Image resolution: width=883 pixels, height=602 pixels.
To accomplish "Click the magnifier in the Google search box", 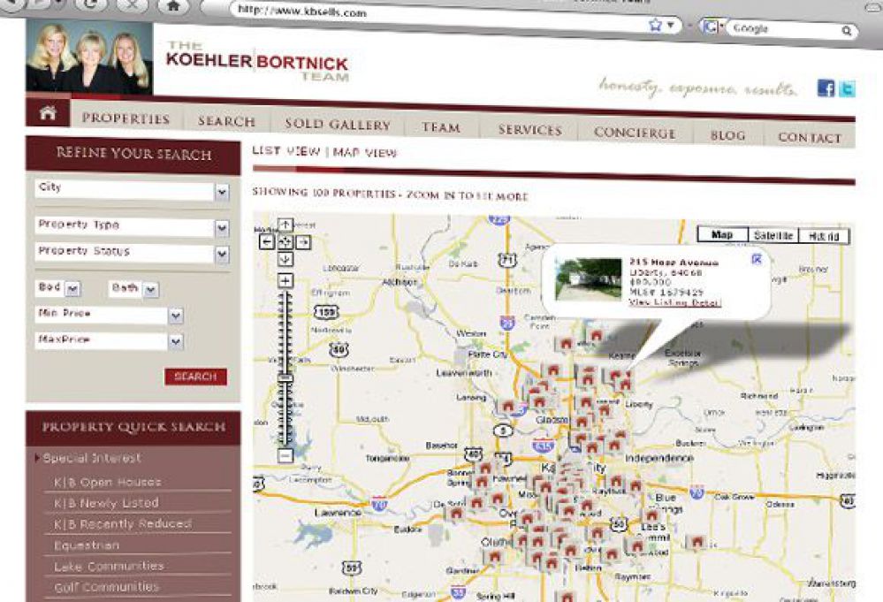I will coord(847,31).
